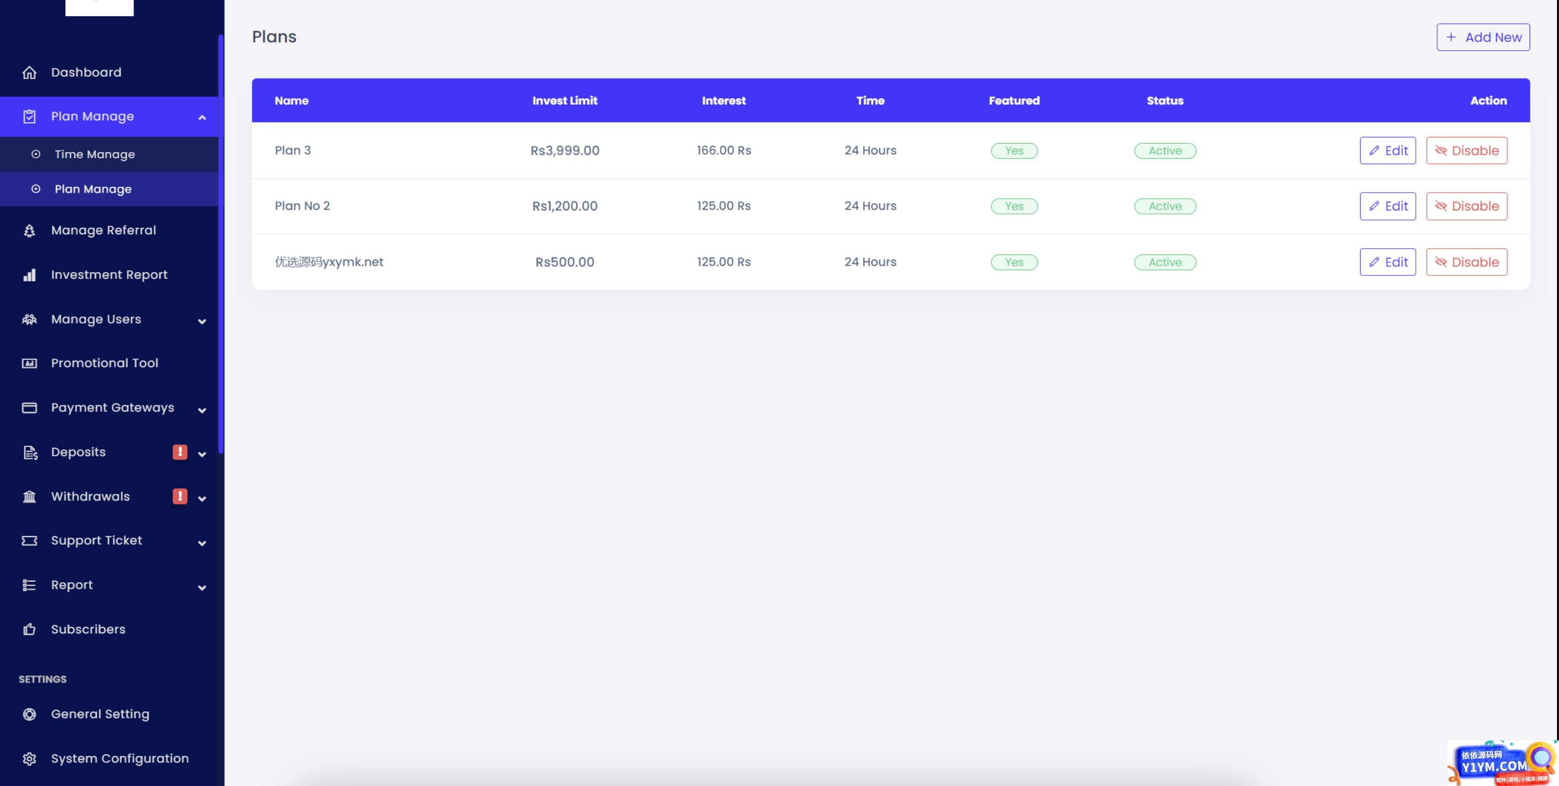The width and height of the screenshot is (1559, 786).
Task: Click the Manage Referral sidebar icon
Action: click(x=29, y=231)
